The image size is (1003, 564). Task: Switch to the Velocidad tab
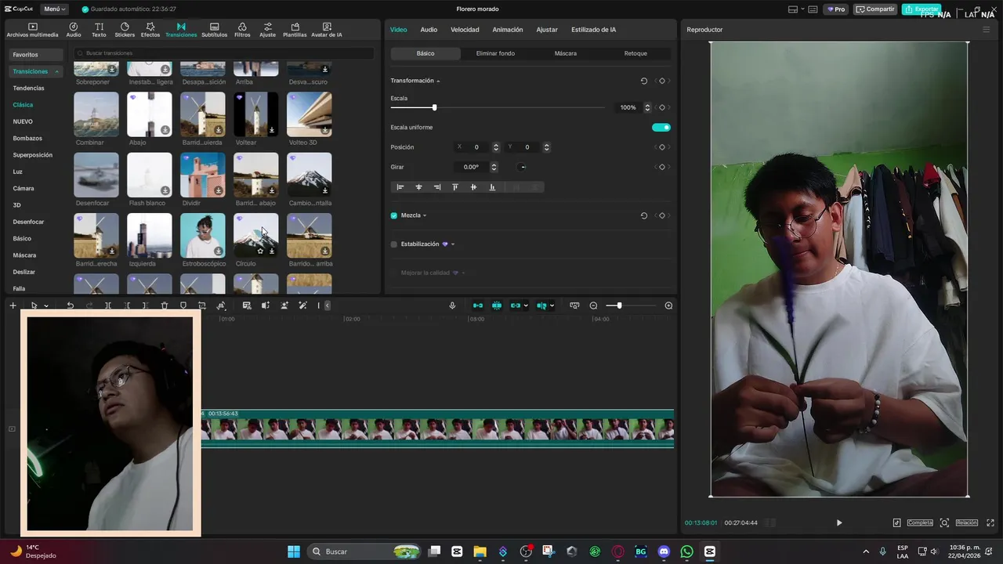click(x=465, y=30)
